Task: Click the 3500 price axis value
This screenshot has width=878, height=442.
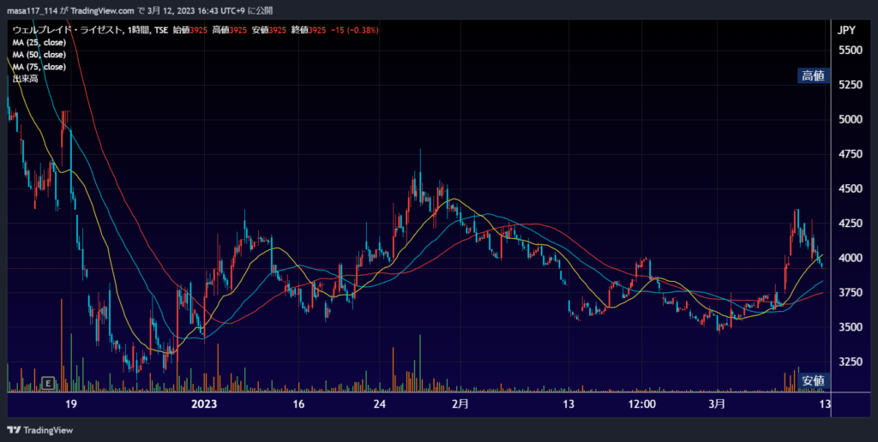Action: click(851, 327)
